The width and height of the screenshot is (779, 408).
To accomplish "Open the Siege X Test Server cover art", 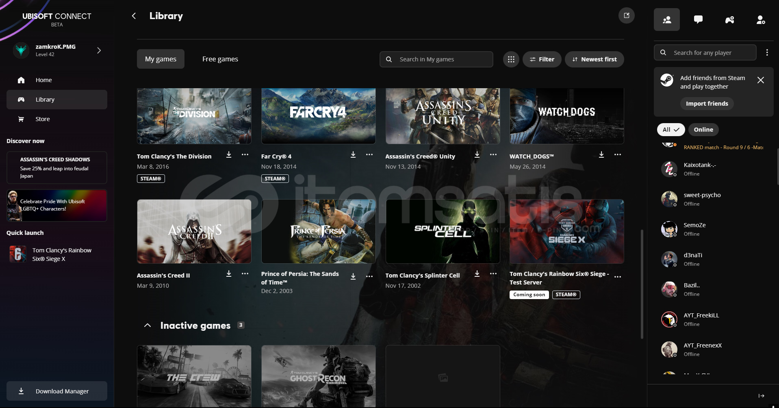I will [567, 231].
